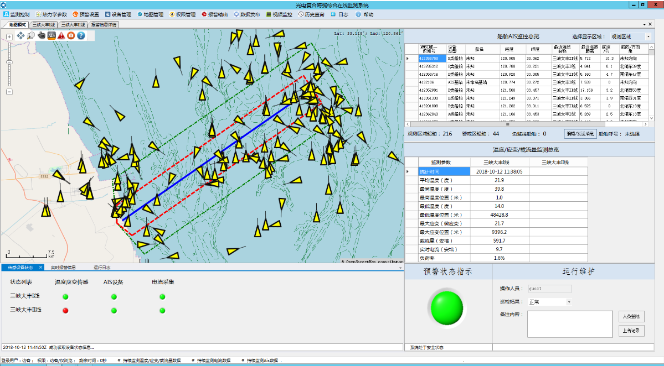
Task: Open the 帮助 menu
Action: pos(364,14)
